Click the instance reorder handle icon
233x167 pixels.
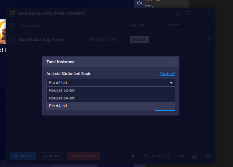click(209, 39)
